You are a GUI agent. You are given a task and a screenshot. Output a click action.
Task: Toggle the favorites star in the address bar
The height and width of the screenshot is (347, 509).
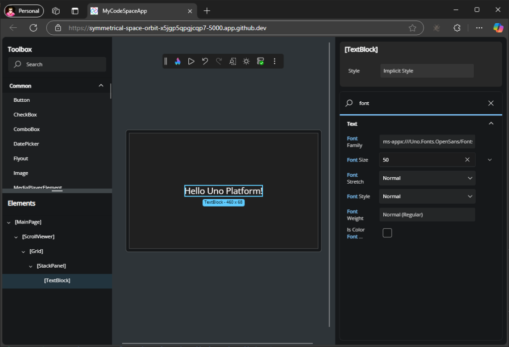pyautogui.click(x=413, y=28)
